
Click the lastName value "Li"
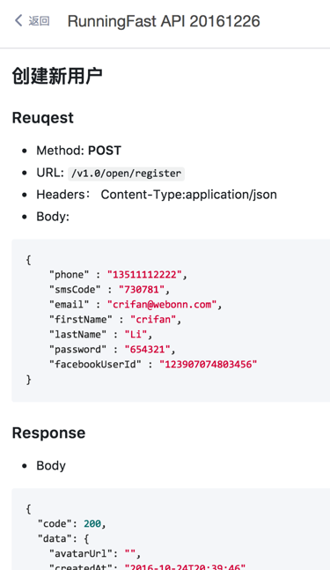click(x=136, y=334)
